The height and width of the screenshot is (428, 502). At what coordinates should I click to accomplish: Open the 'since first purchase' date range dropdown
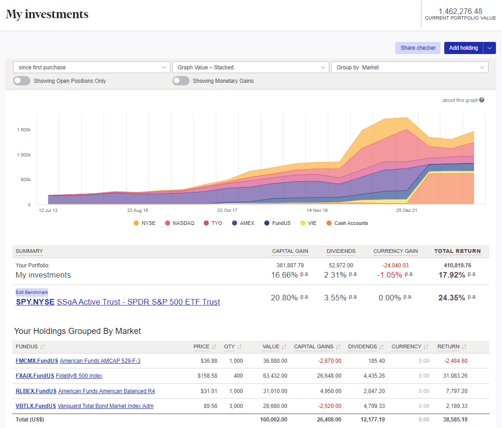(91, 67)
